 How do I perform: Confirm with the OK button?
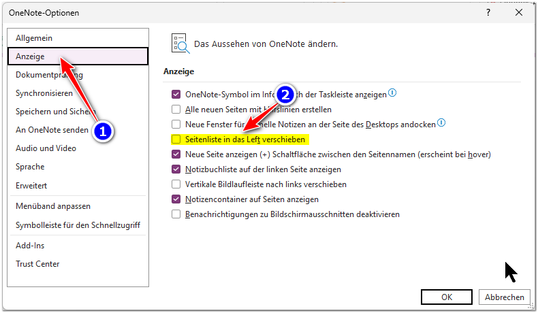446,297
